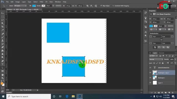This screenshot has height=99, width=177.
Task: Open path alignment options
Action: 92,6
